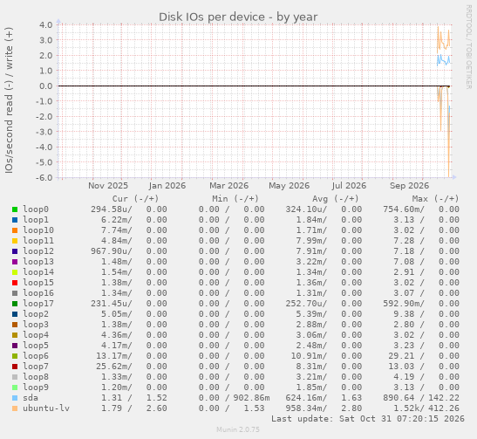Click the y-axis title 'IOs/second read (-) / write (+)'
477x439 pixels.
9,100
